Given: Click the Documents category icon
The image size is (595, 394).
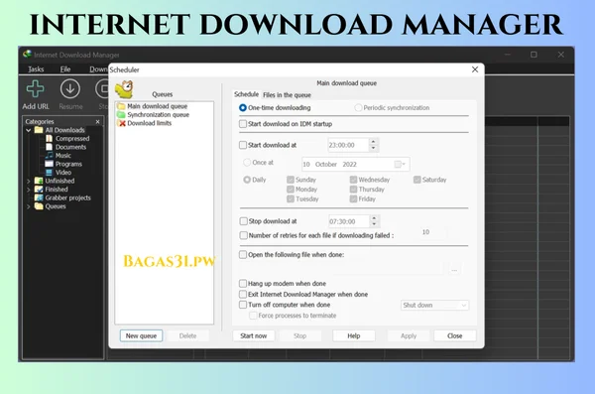Looking at the screenshot, I should point(49,147).
